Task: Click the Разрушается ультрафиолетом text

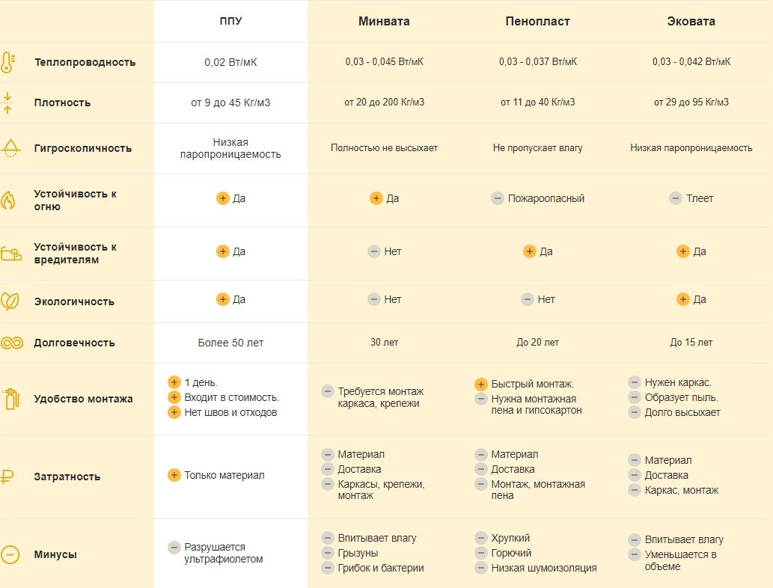Action: click(224, 553)
